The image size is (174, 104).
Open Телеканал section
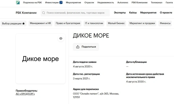click(156, 2)
